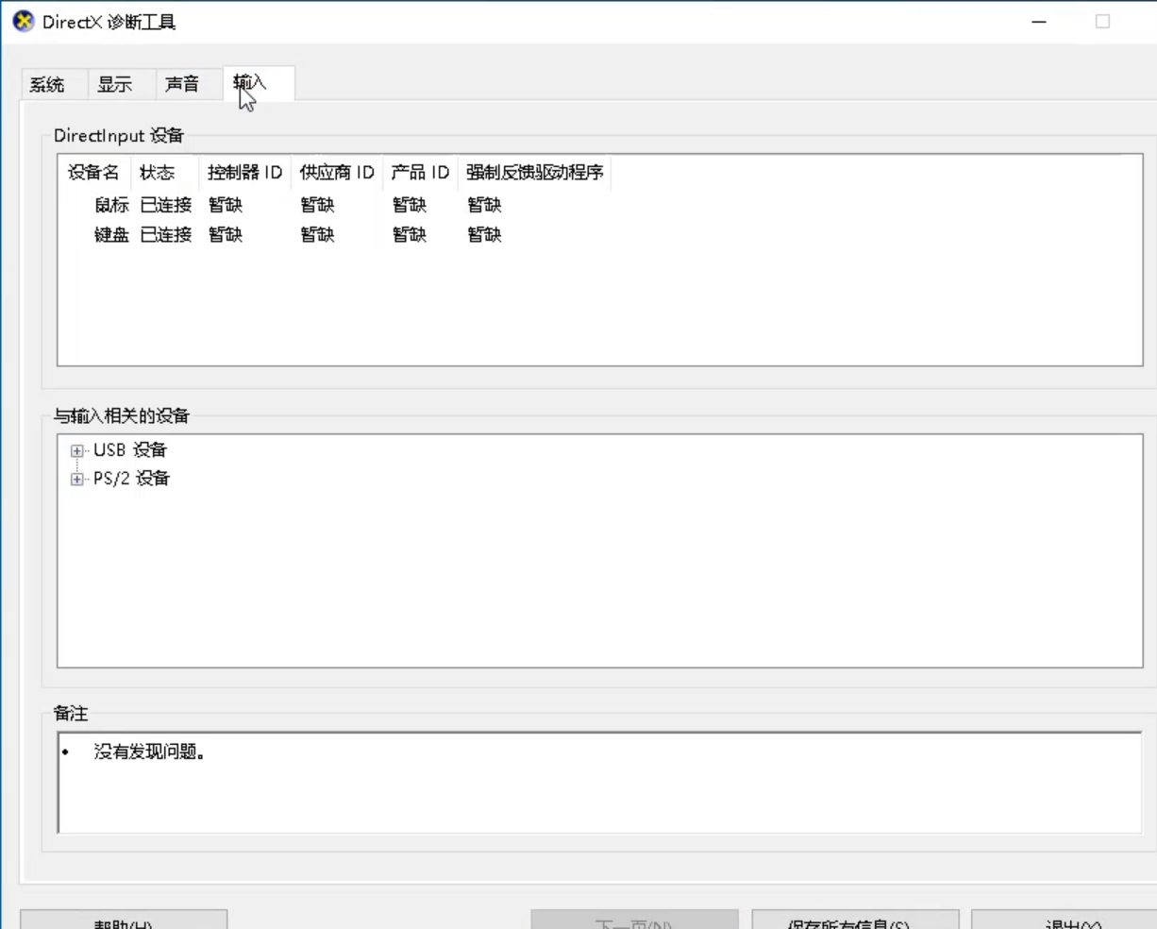The image size is (1157, 929).
Task: Click the 控制器 ID value for 键盘
Action: click(226, 234)
